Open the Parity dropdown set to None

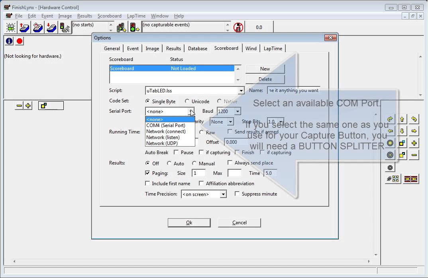click(x=230, y=122)
